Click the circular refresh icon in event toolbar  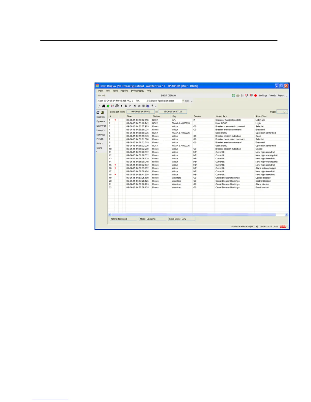click(x=139, y=106)
